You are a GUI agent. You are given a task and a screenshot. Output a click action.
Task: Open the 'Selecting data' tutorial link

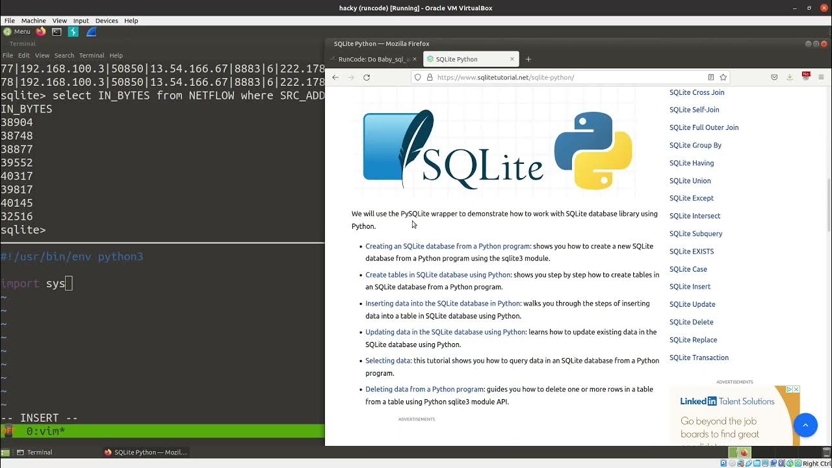388,361
